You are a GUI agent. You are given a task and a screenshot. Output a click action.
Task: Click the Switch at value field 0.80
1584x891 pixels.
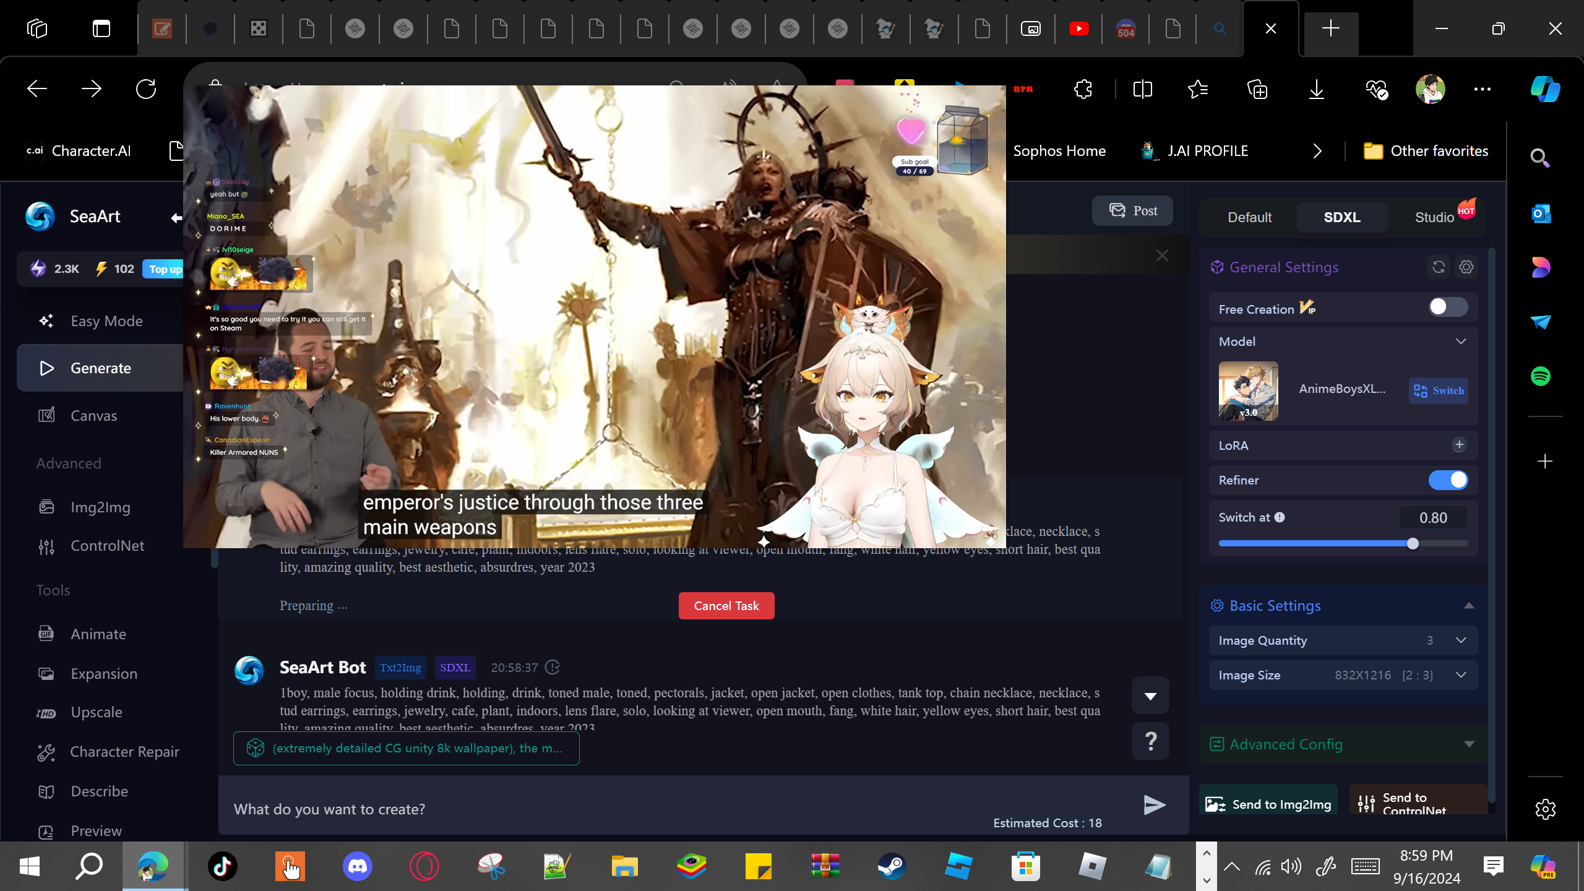(1433, 518)
